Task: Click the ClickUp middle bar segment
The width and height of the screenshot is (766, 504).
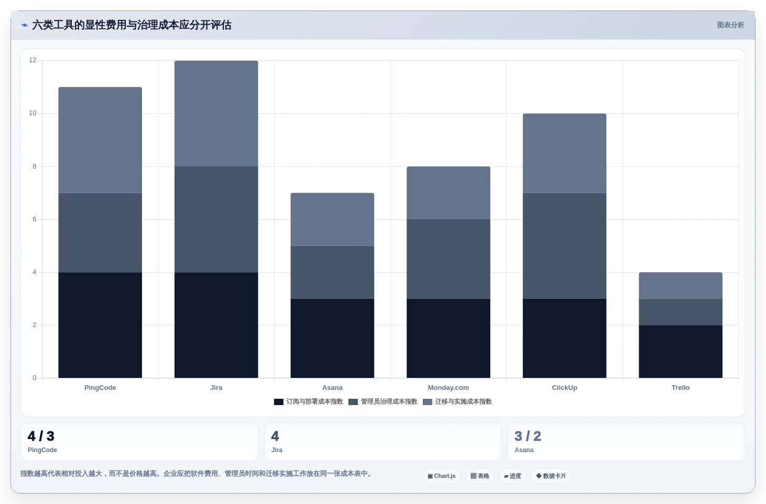Action: pyautogui.click(x=564, y=246)
